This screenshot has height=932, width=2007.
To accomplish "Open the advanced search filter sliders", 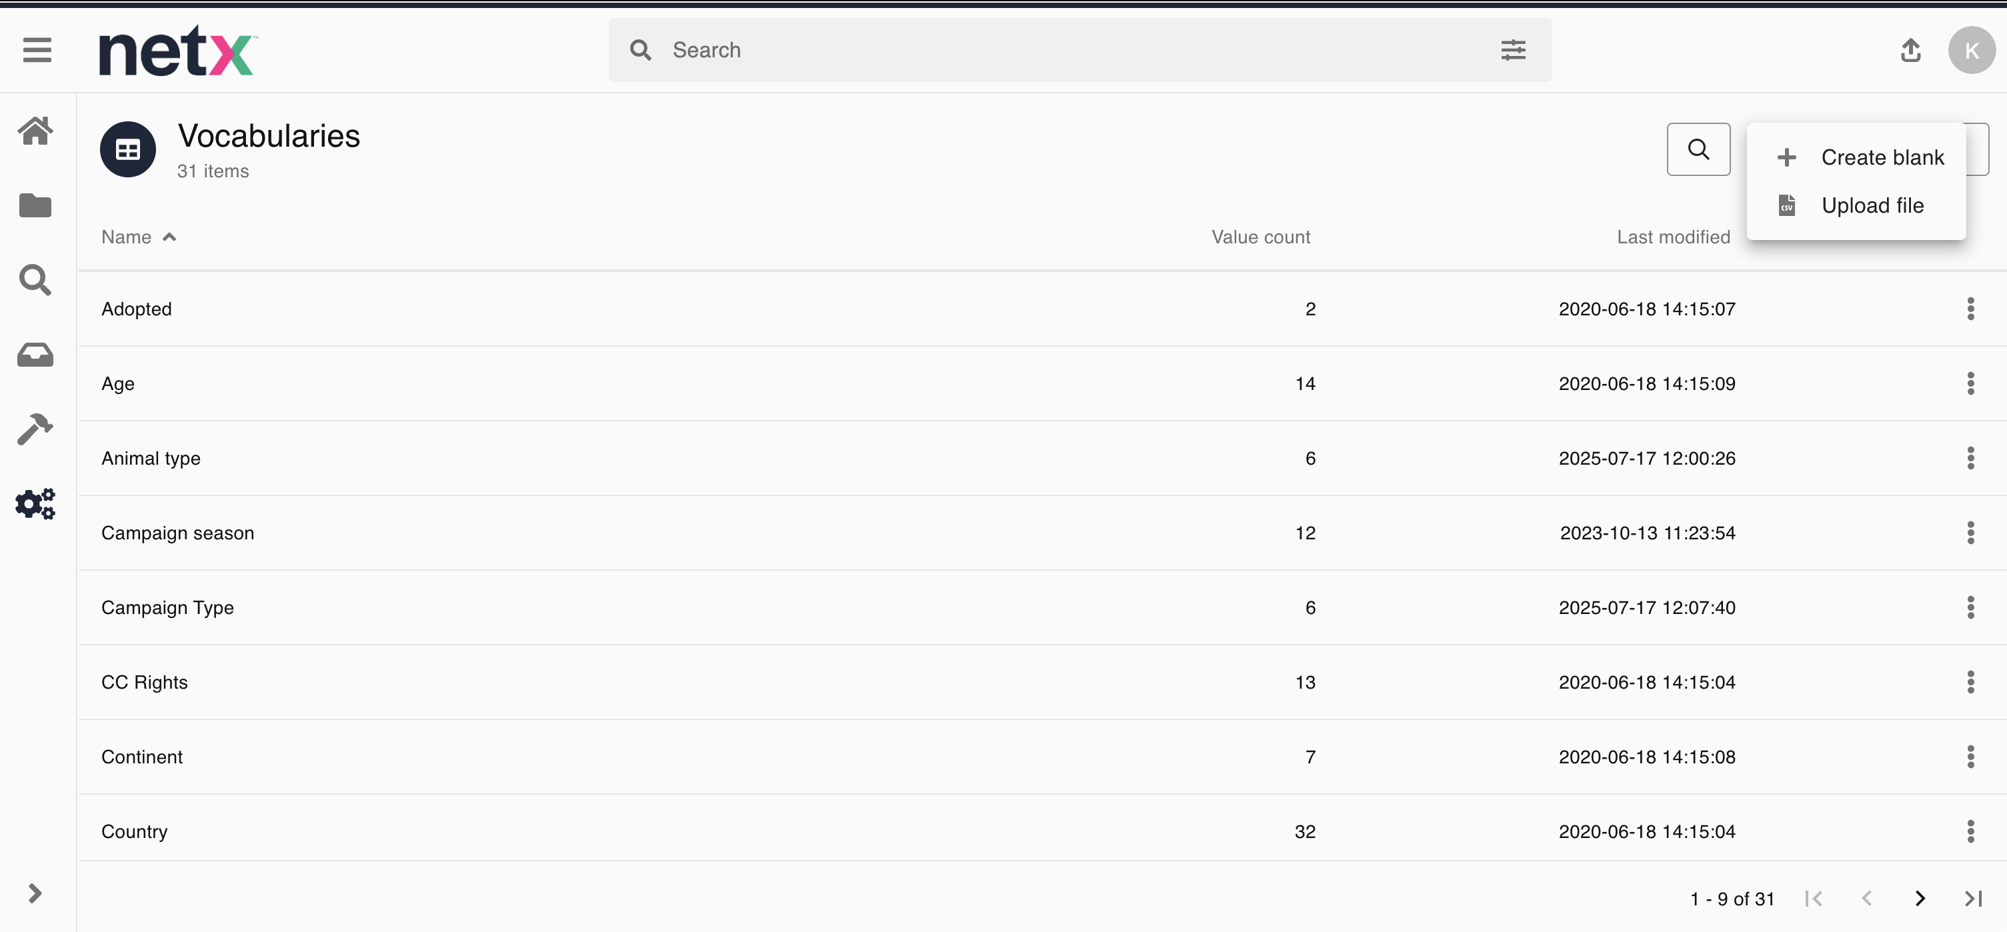I will [1513, 50].
